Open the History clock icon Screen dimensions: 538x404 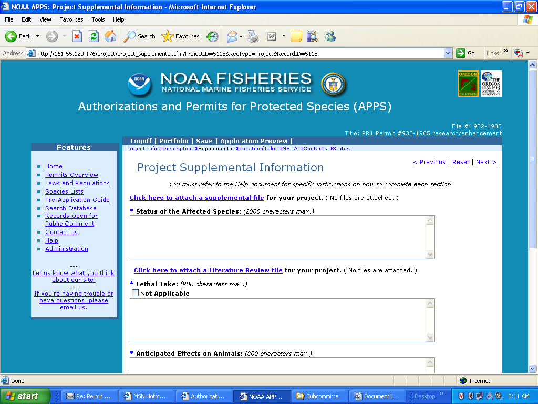pyautogui.click(x=212, y=36)
